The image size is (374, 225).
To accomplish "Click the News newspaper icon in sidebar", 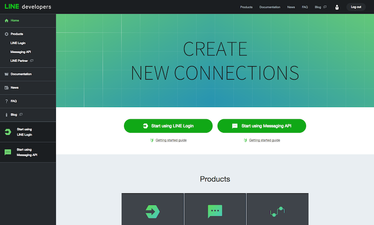I will tap(7, 88).
